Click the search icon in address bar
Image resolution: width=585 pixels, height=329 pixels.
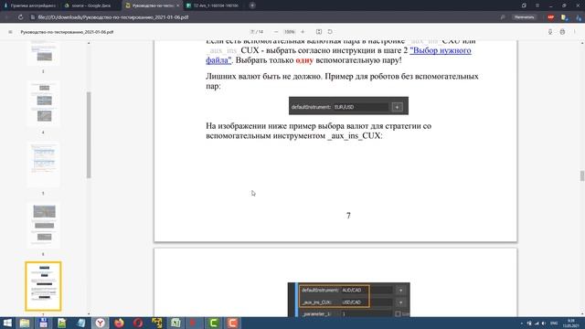(503, 17)
